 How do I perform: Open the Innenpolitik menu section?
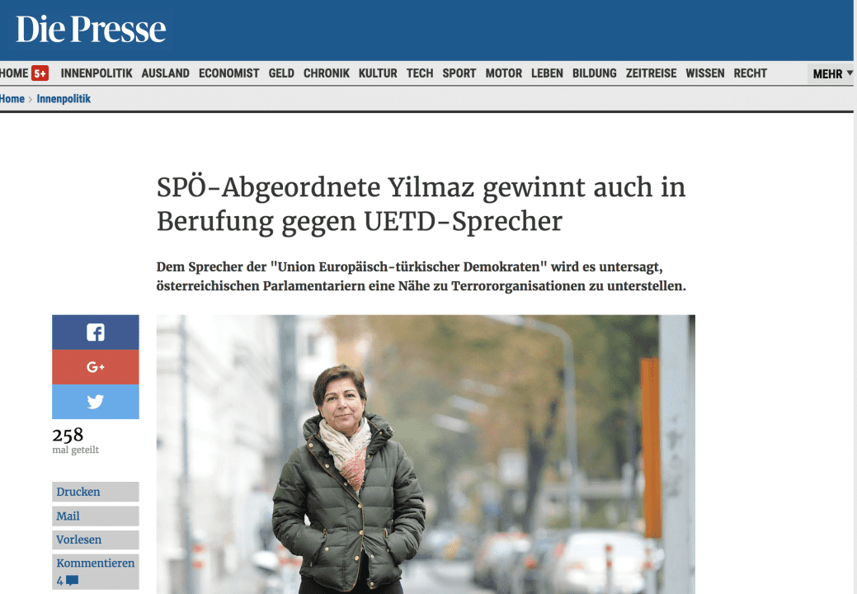click(x=97, y=73)
